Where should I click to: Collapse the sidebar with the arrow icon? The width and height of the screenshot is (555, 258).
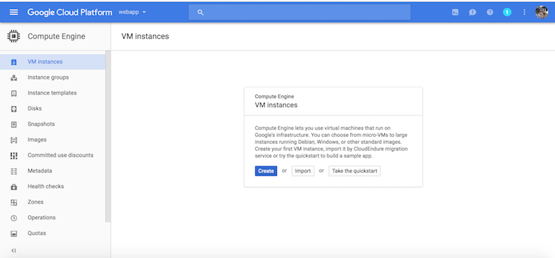(x=13, y=250)
